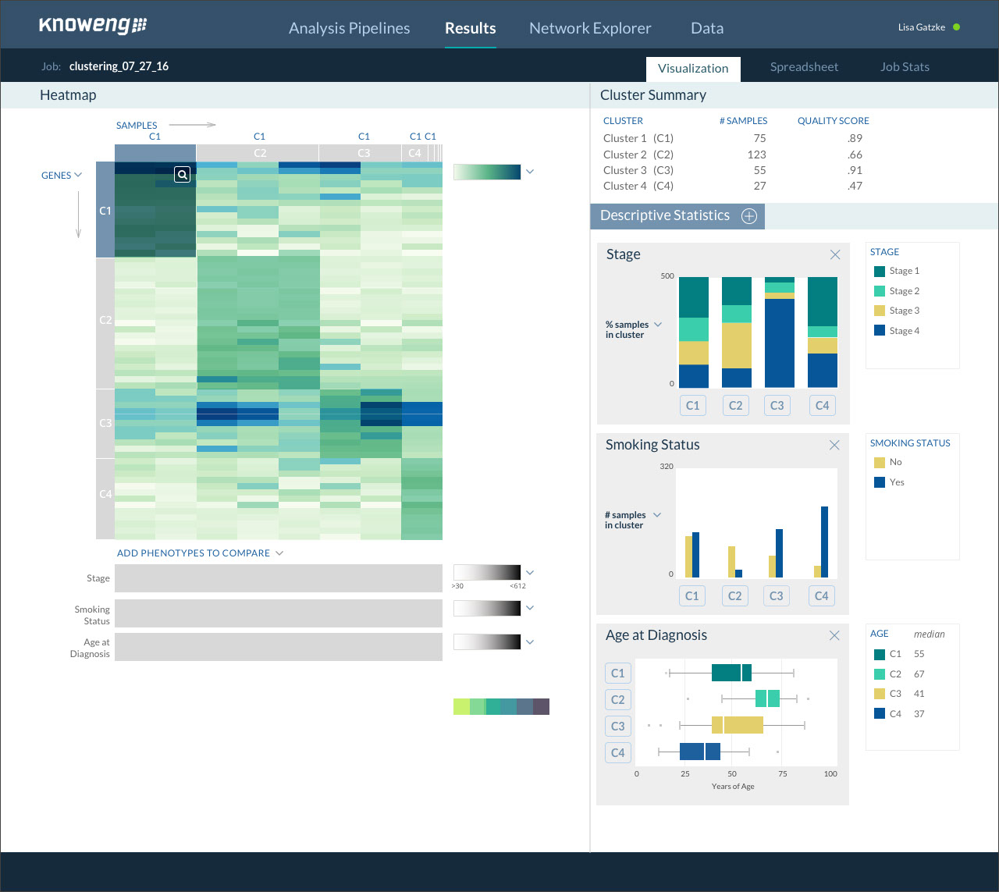The width and height of the screenshot is (999, 892).
Task: Click the plus icon beside Descriptive Statistics
Action: click(x=748, y=216)
